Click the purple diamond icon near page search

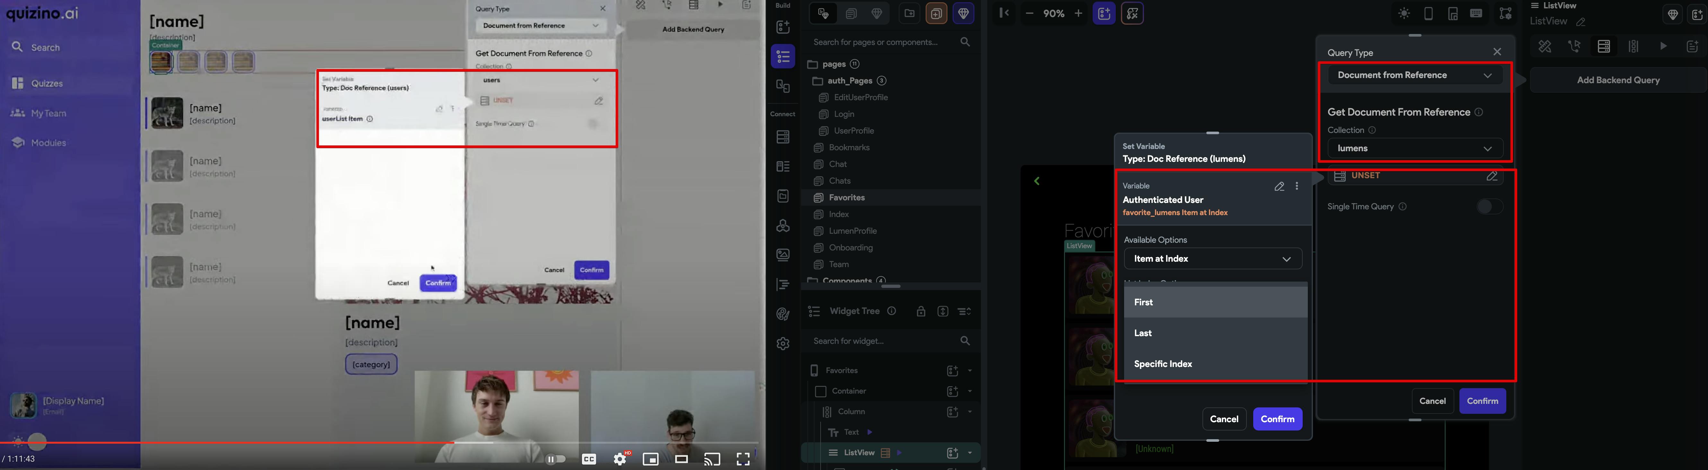pyautogui.click(x=964, y=13)
